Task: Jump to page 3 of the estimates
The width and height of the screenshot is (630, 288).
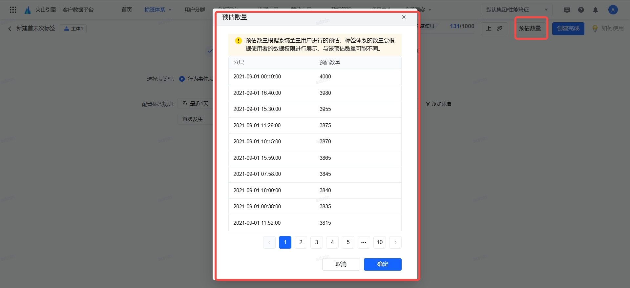Action: 317,242
